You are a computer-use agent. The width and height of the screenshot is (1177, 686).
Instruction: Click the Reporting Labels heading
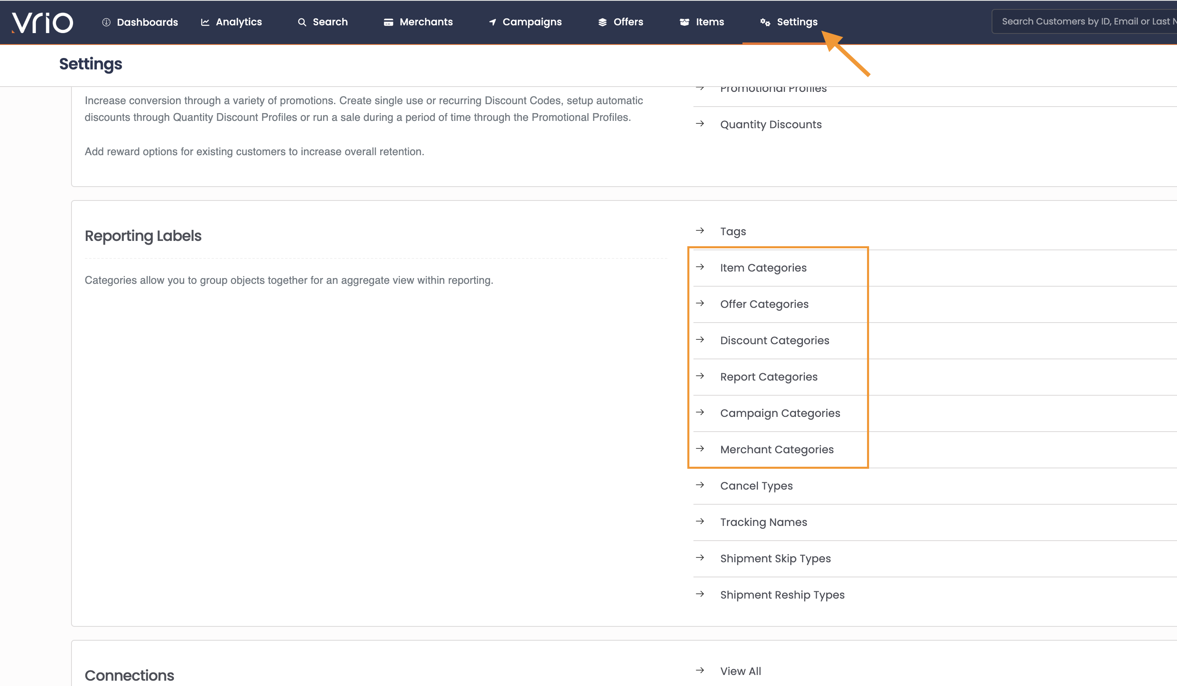[143, 236]
